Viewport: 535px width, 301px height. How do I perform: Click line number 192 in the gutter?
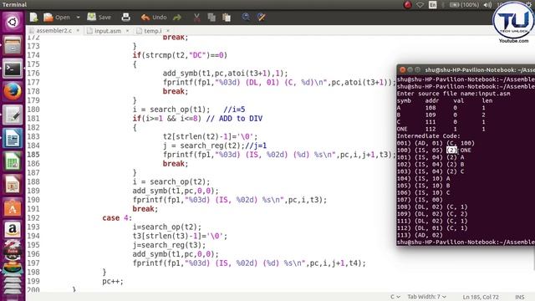point(33,217)
